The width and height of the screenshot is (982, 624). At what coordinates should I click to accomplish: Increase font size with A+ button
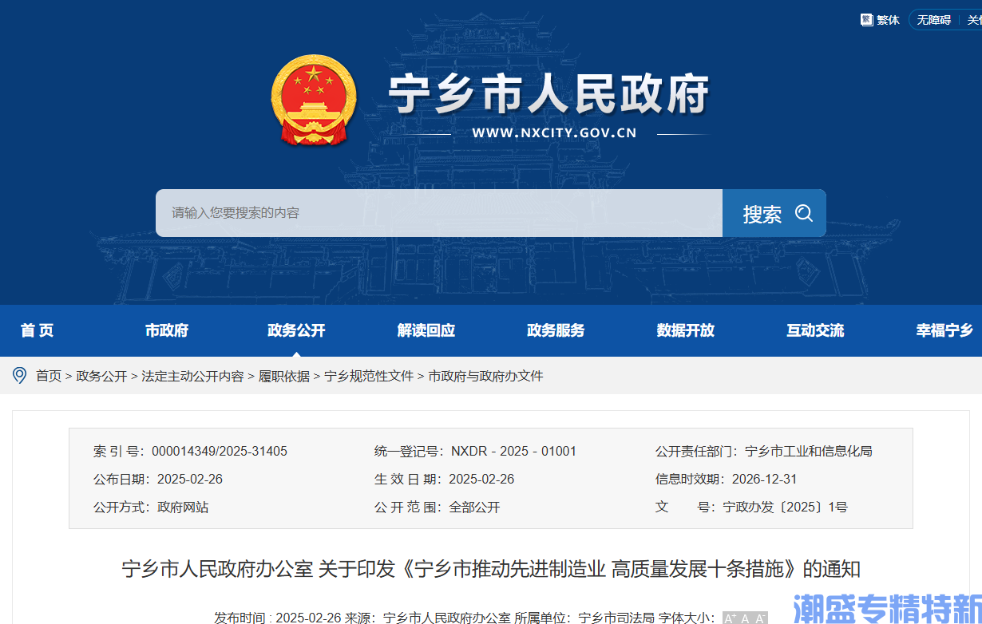pyautogui.click(x=730, y=618)
